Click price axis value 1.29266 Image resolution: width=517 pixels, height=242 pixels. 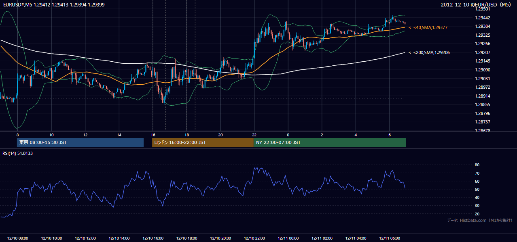coord(483,44)
